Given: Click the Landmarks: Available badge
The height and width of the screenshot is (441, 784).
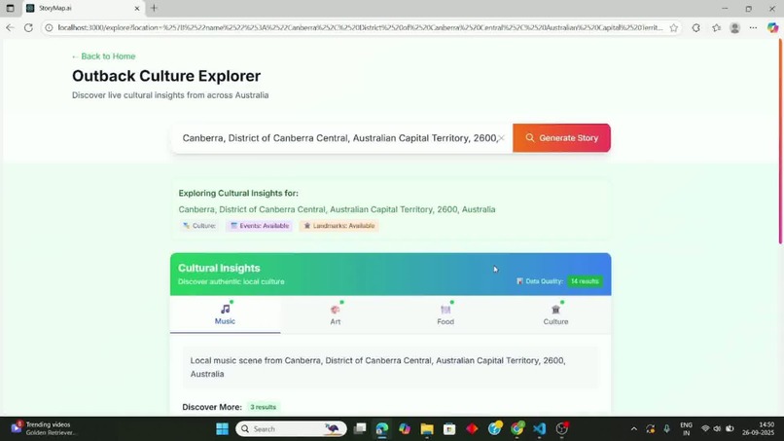Looking at the screenshot, I should pos(339,226).
